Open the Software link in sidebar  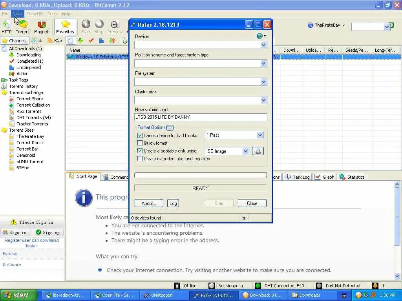(x=12, y=265)
